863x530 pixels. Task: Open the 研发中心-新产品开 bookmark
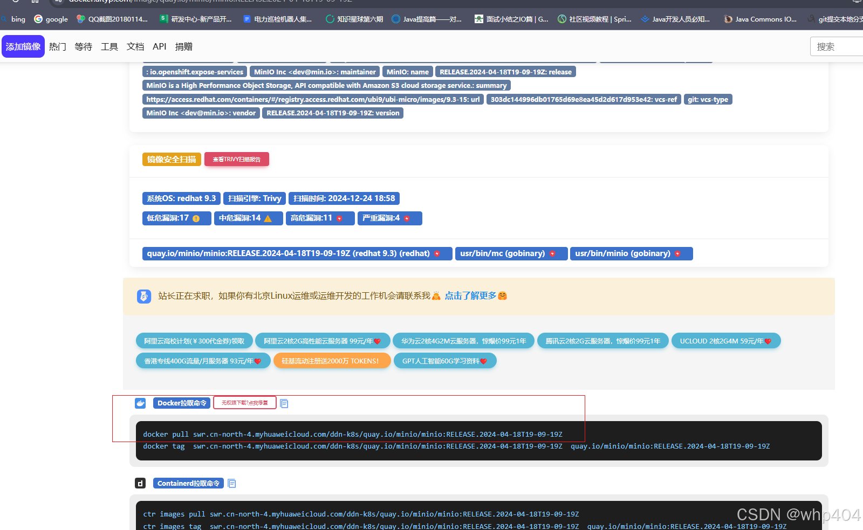[x=196, y=19]
